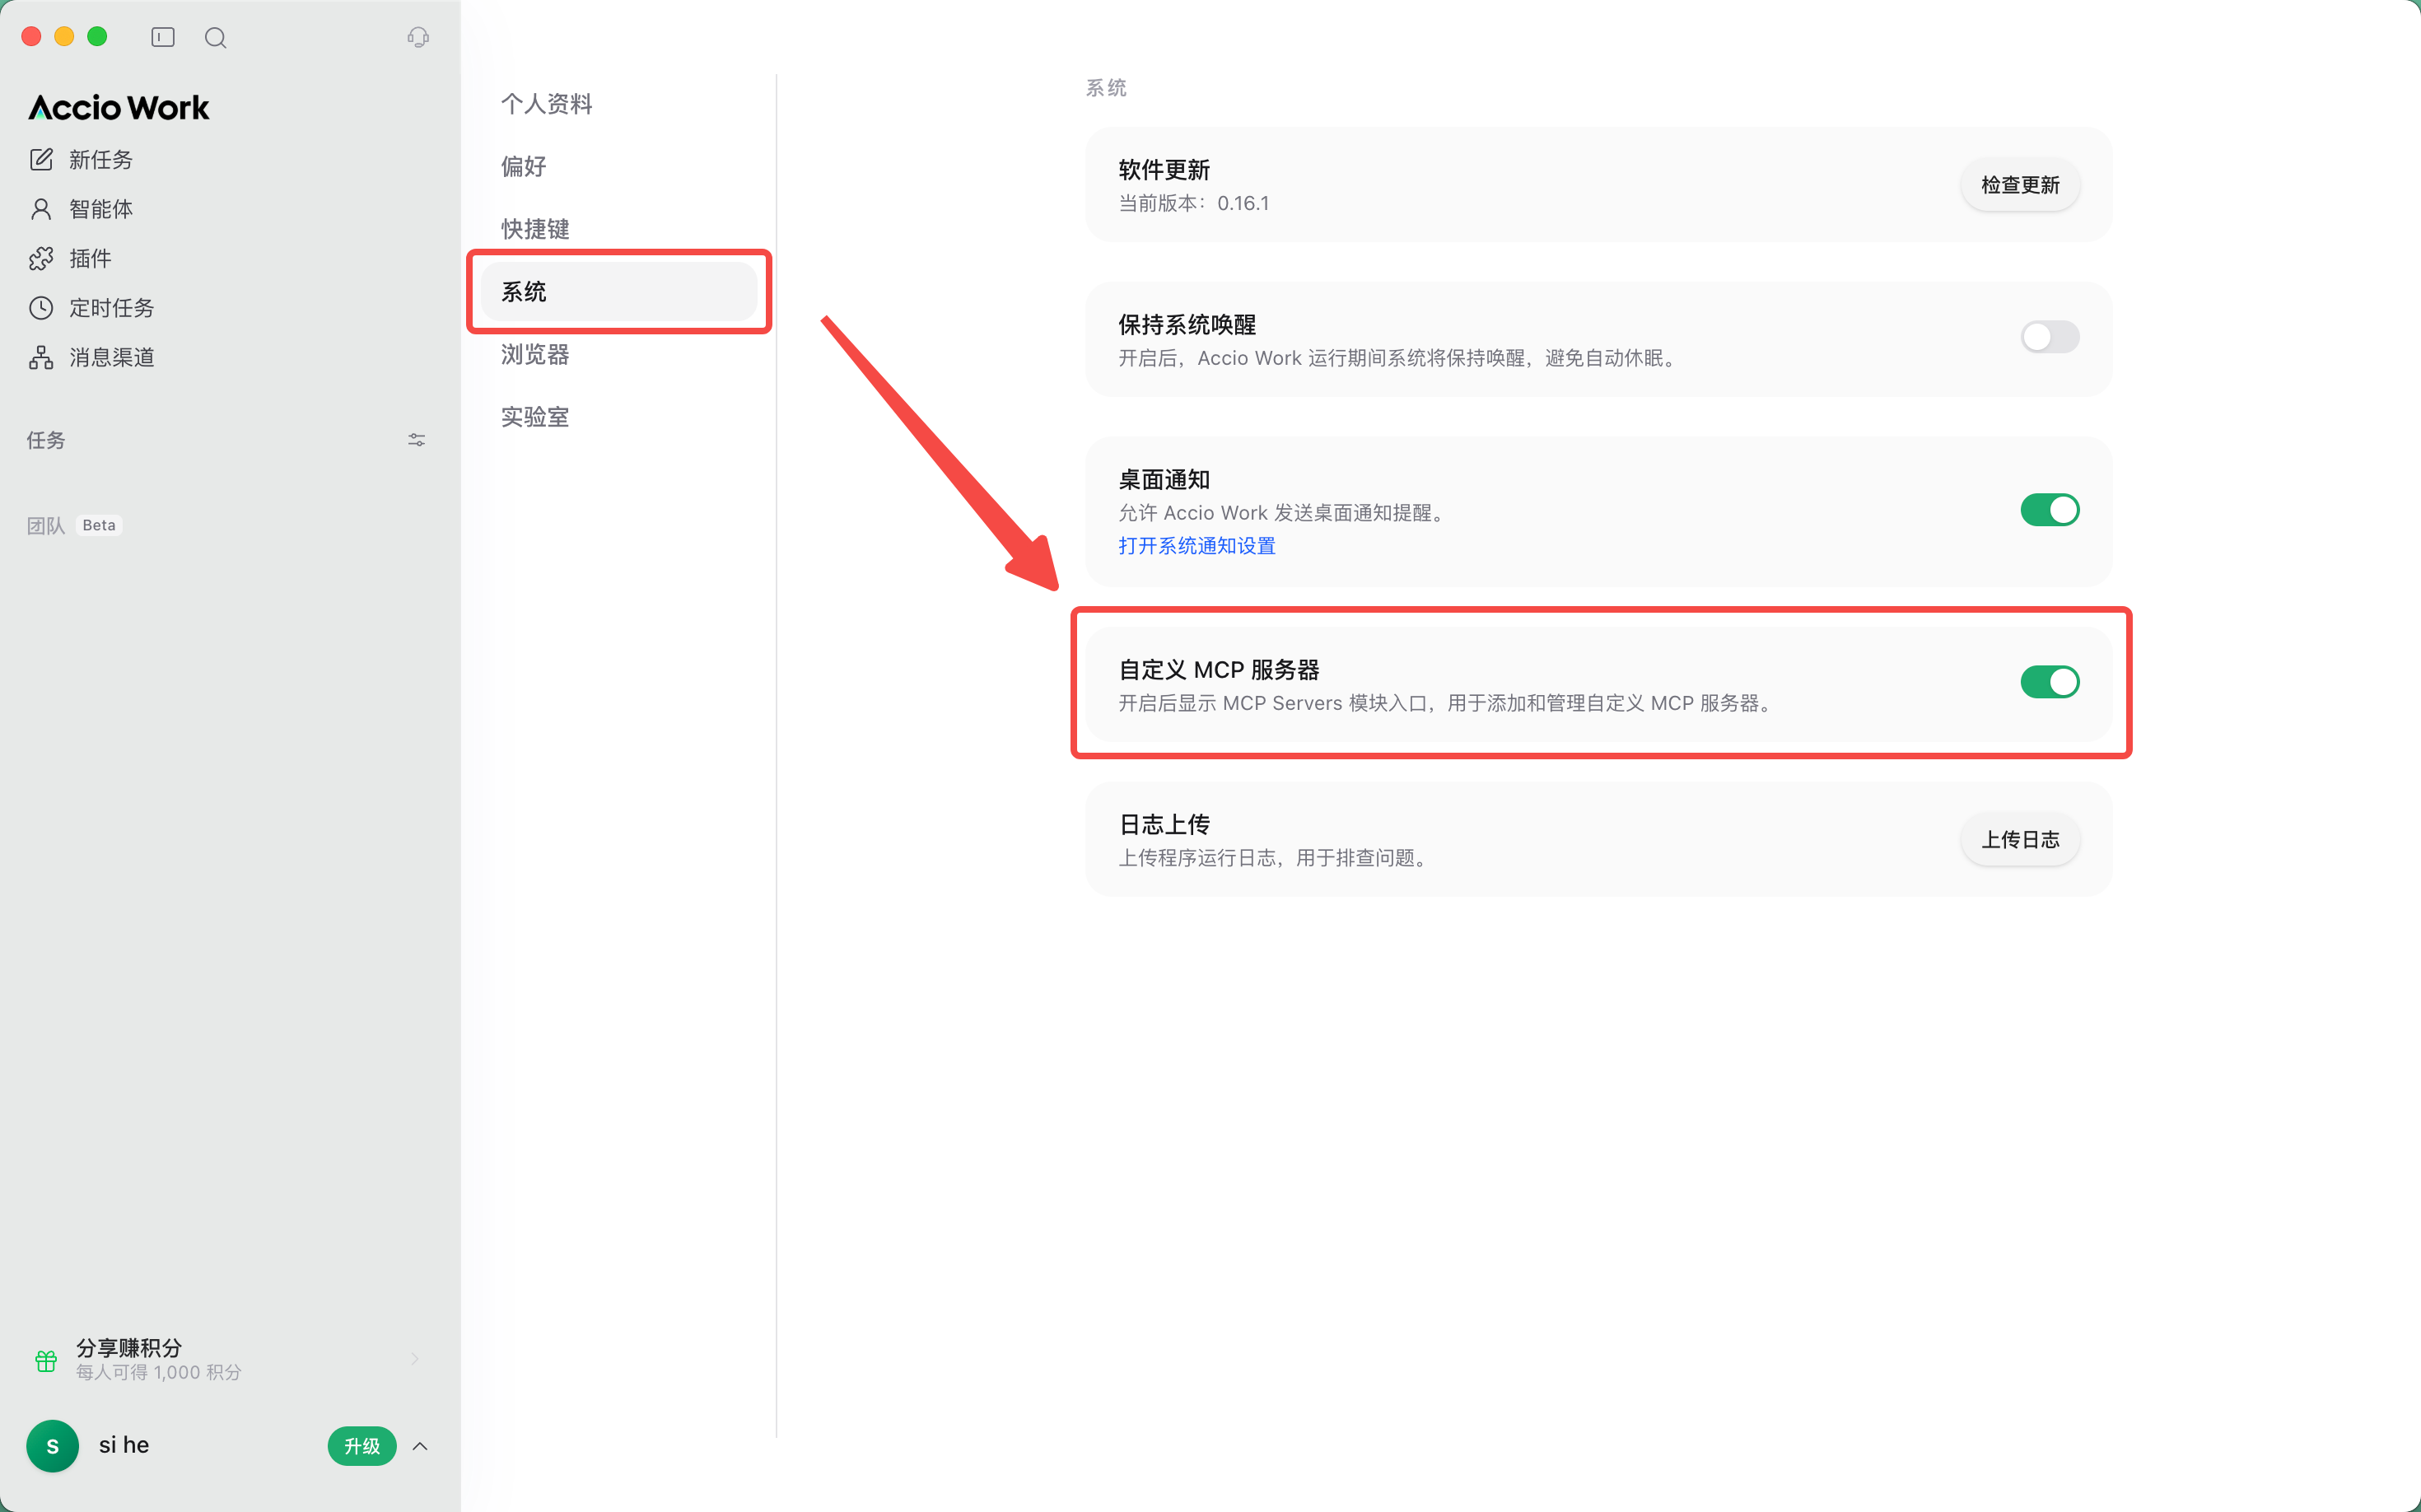Click the pencil icon beside 新任务
The height and width of the screenshot is (1512, 2421).
point(41,159)
